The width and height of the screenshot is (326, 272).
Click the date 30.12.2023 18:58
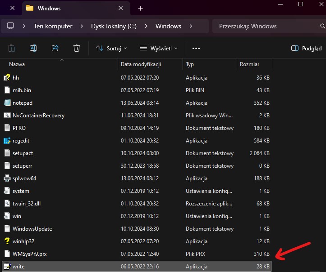coord(140,165)
